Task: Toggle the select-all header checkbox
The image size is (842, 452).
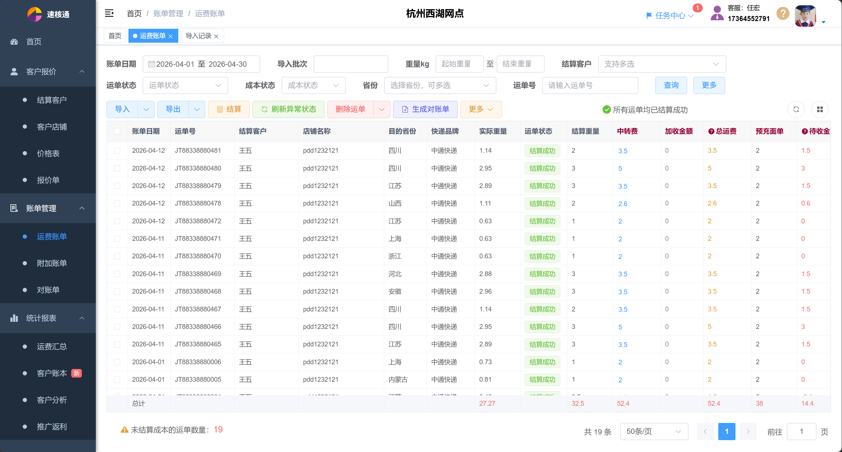Action: pos(117,131)
